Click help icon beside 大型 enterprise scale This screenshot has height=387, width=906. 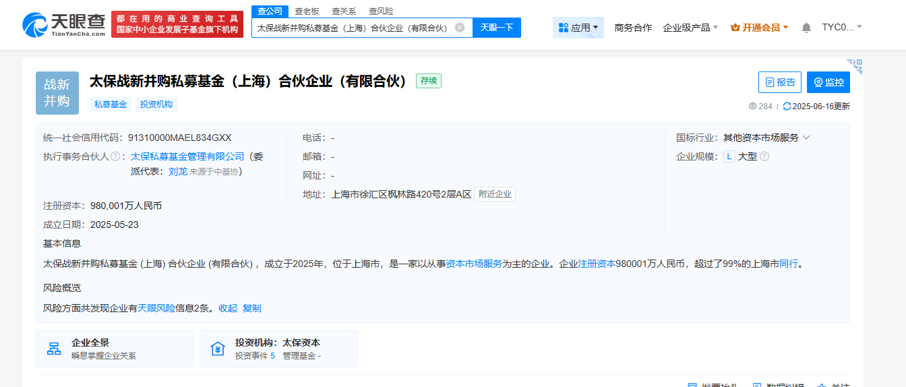[x=764, y=156]
